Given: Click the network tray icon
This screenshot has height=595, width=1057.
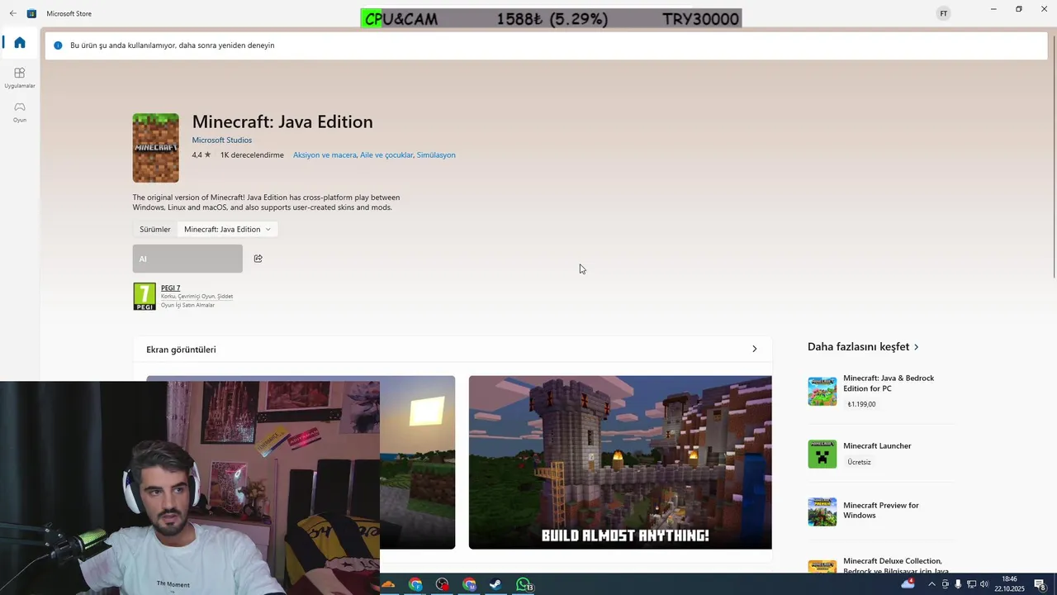Looking at the screenshot, I should pyautogui.click(x=971, y=584).
